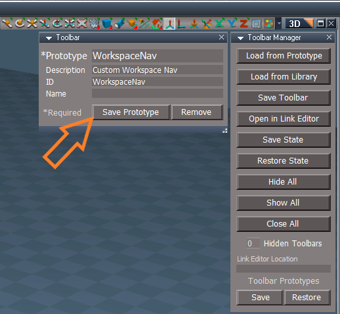The height and width of the screenshot is (314, 340).
Task: Collapse the Toolbar Manager panel triangle
Action: click(240, 38)
